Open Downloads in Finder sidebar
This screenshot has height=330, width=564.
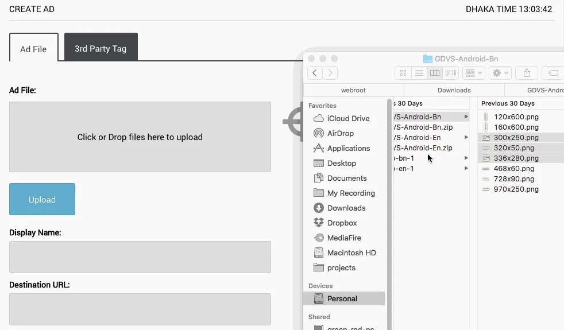[x=346, y=208]
